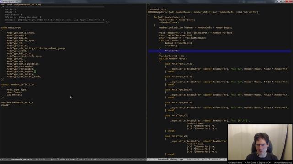This screenshot has width=293, height=164.
Task: Click the '((v3 *)MemberPtr)->z);' line
Action: point(202,152)
